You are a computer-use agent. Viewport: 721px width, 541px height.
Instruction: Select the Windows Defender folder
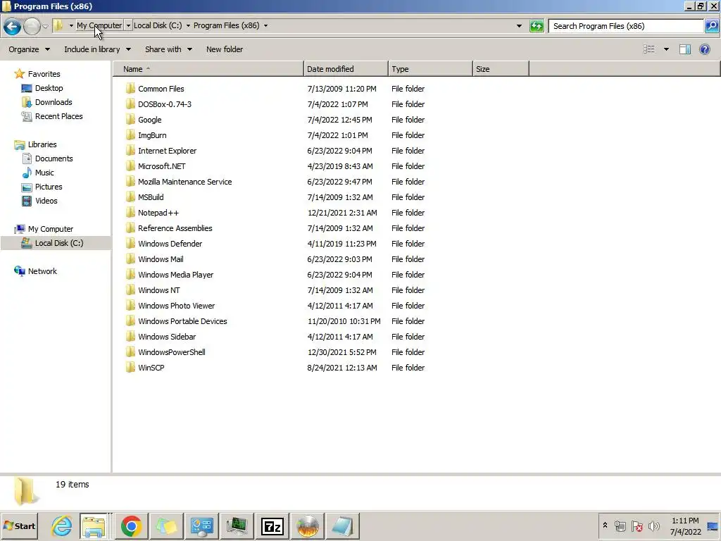[x=170, y=244]
